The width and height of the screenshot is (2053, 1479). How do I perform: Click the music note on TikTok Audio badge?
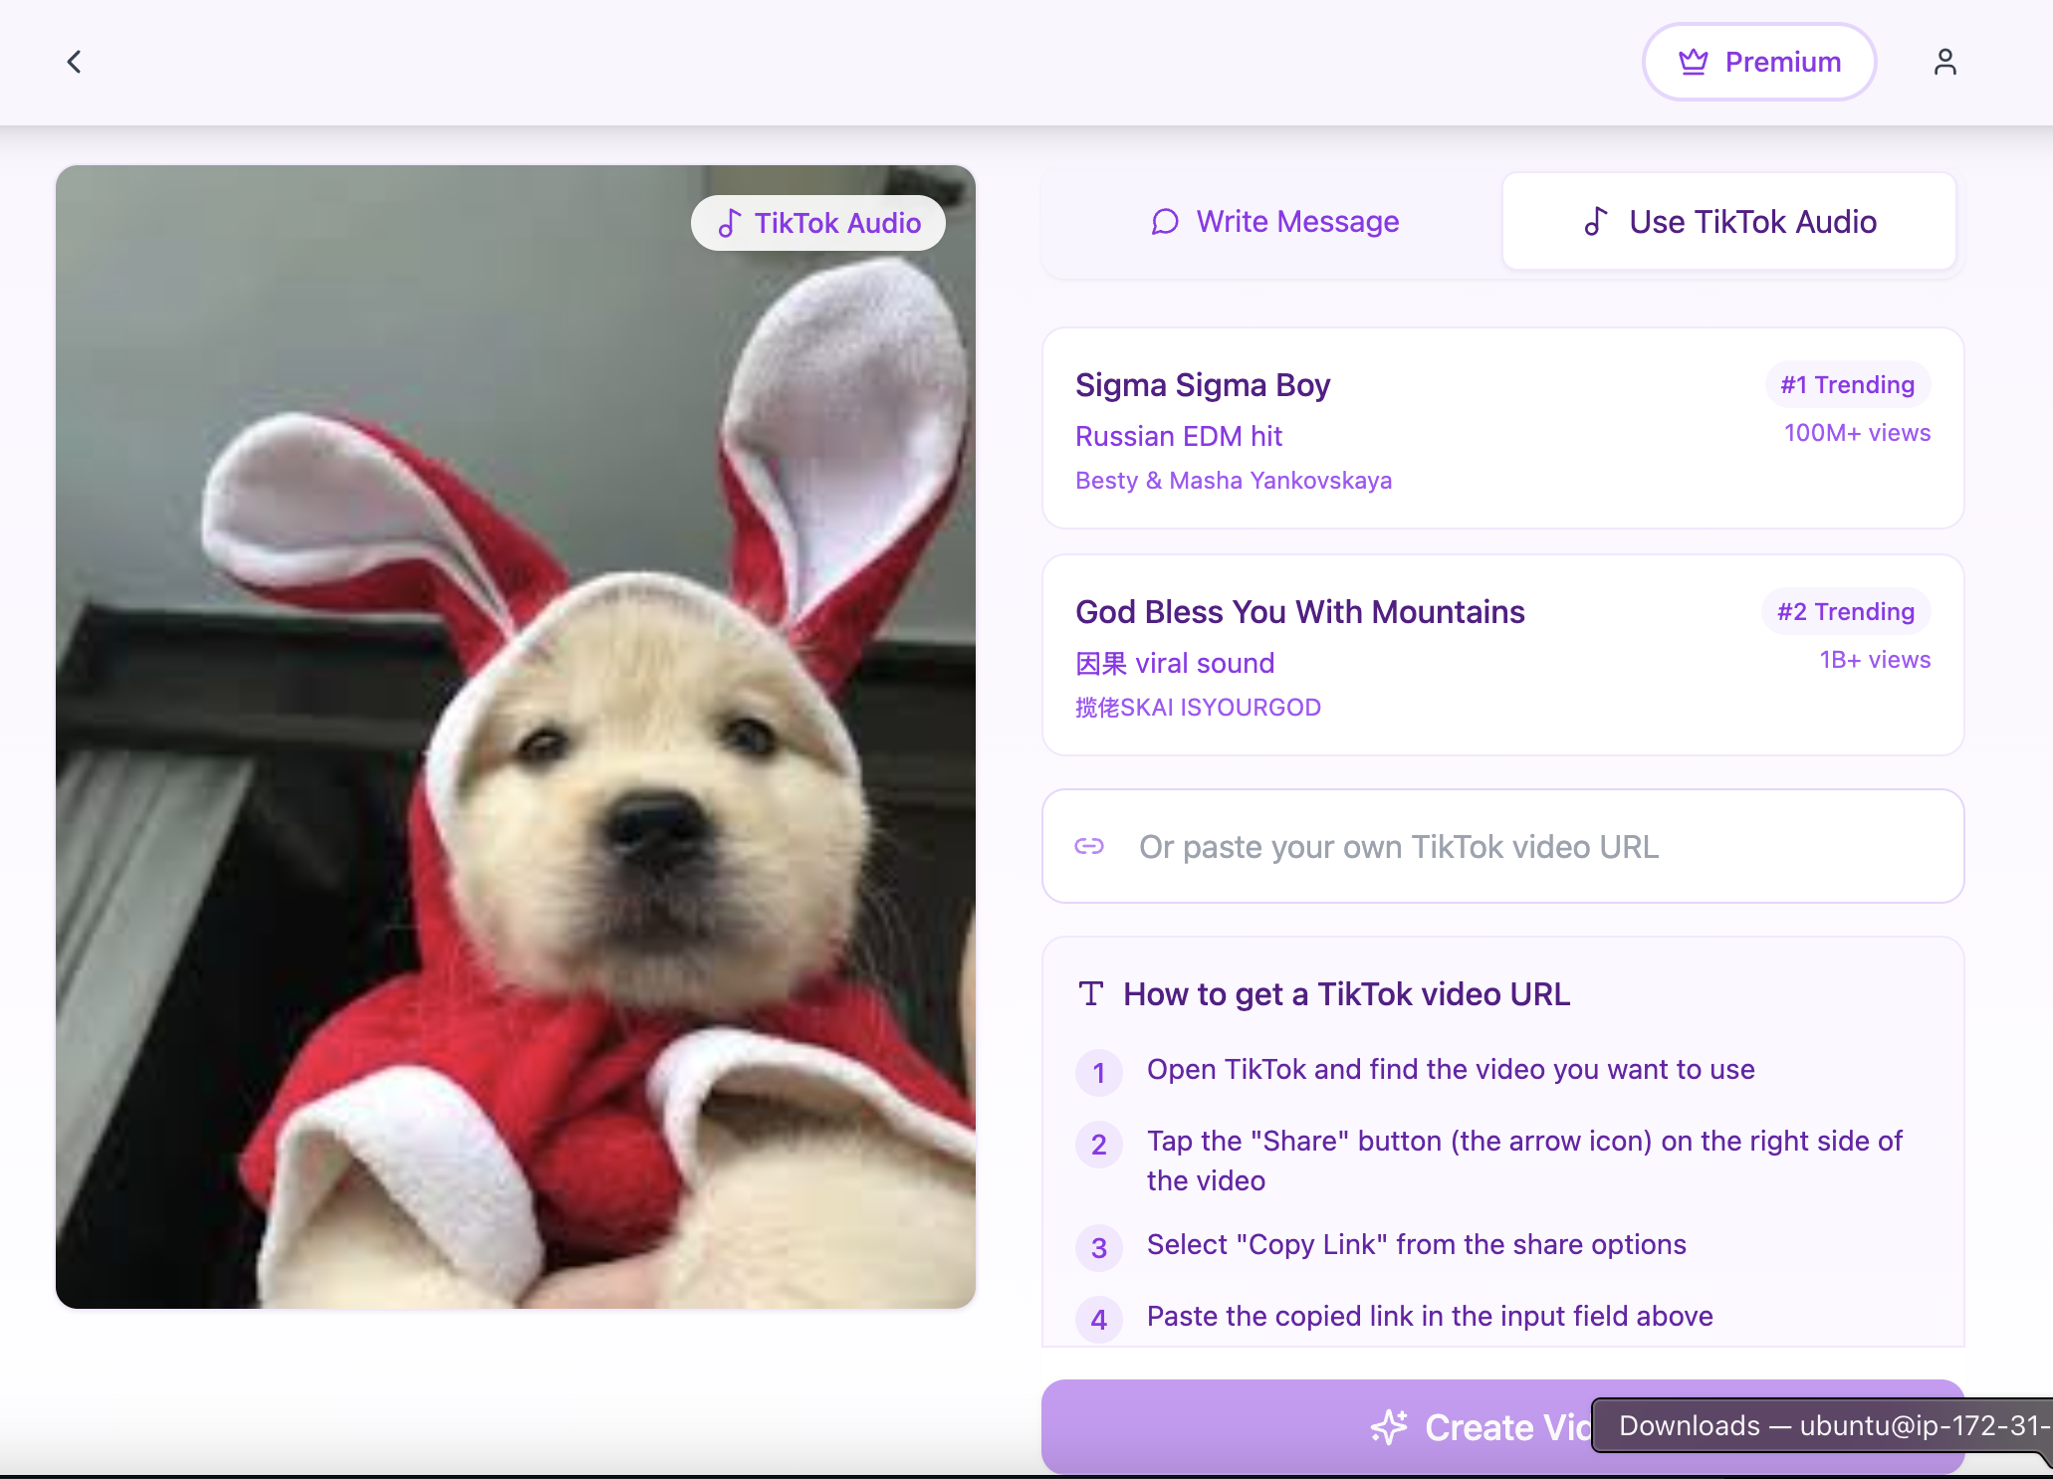coord(730,223)
